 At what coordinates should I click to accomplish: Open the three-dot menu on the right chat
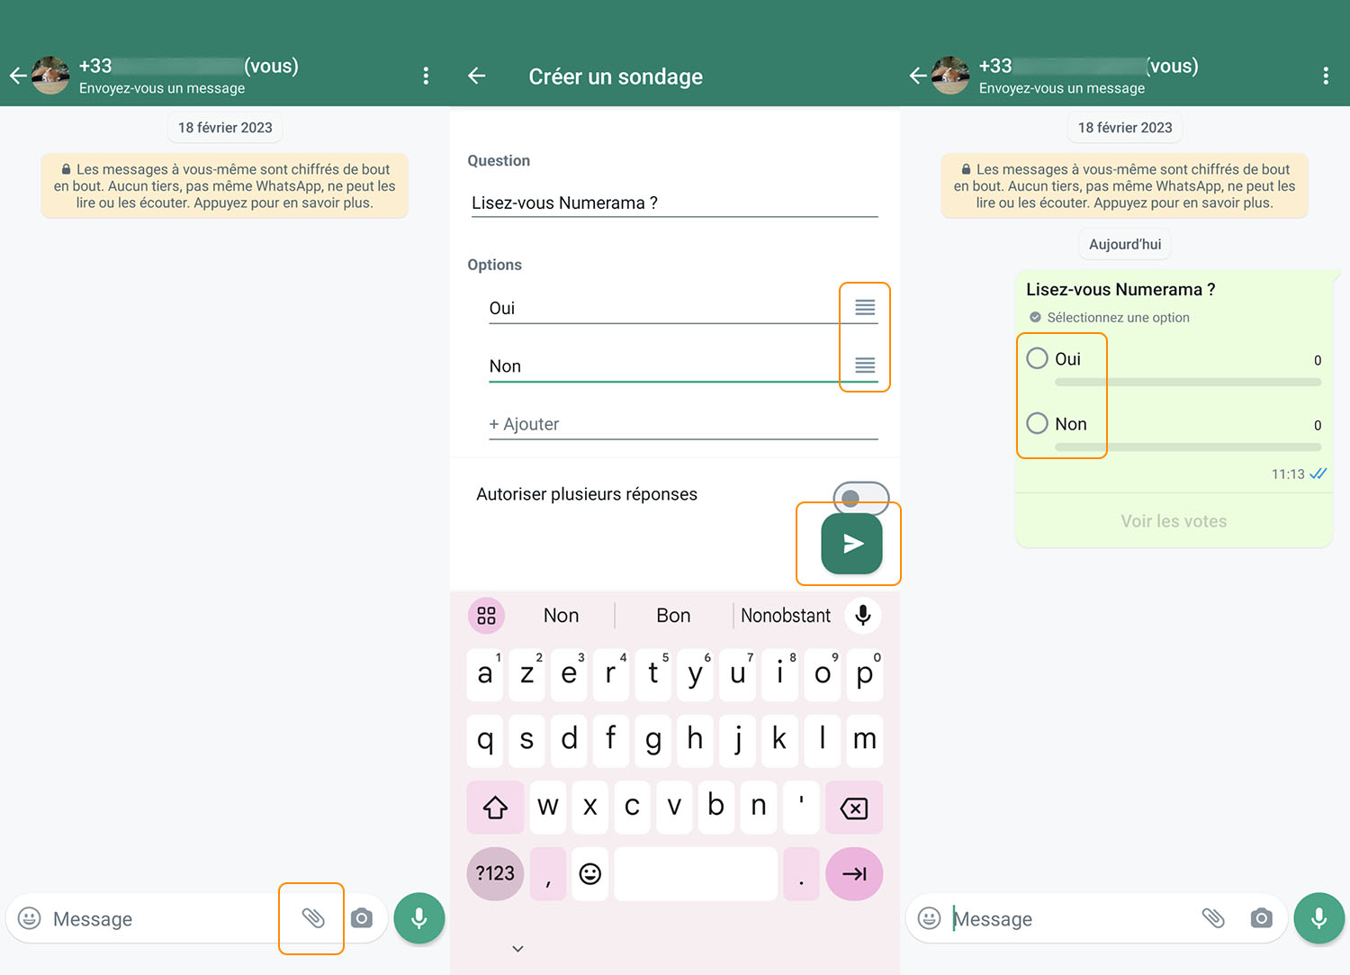click(1326, 76)
